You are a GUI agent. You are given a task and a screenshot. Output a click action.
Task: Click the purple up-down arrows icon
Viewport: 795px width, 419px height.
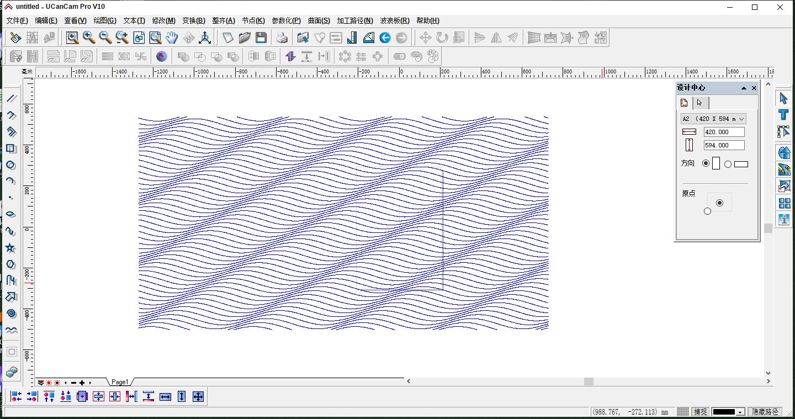pos(290,56)
